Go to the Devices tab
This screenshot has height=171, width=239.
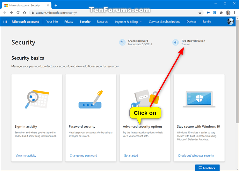tap(191, 22)
